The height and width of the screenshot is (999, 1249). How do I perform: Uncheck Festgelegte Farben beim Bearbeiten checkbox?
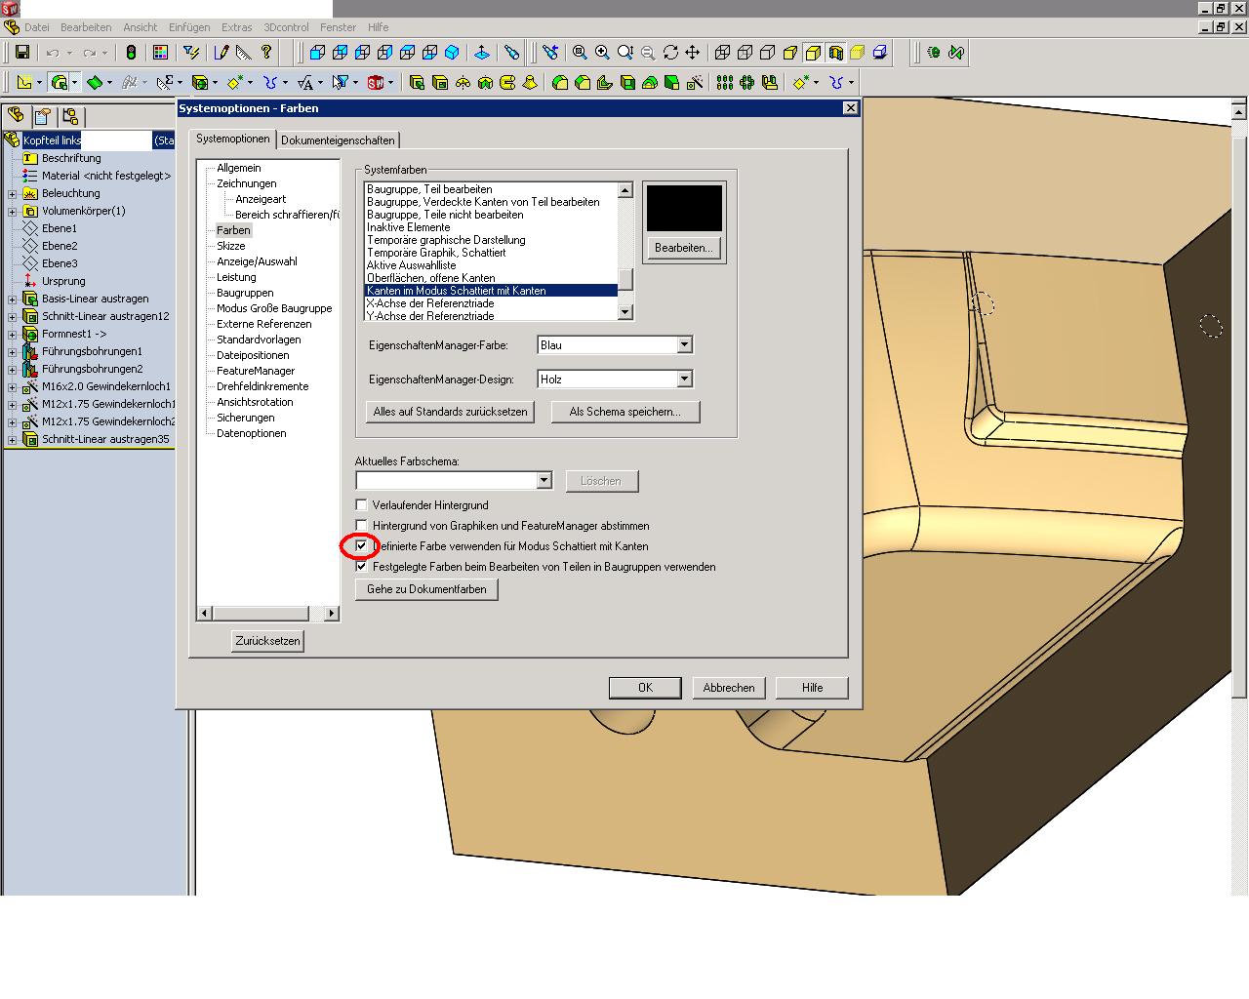click(x=361, y=567)
